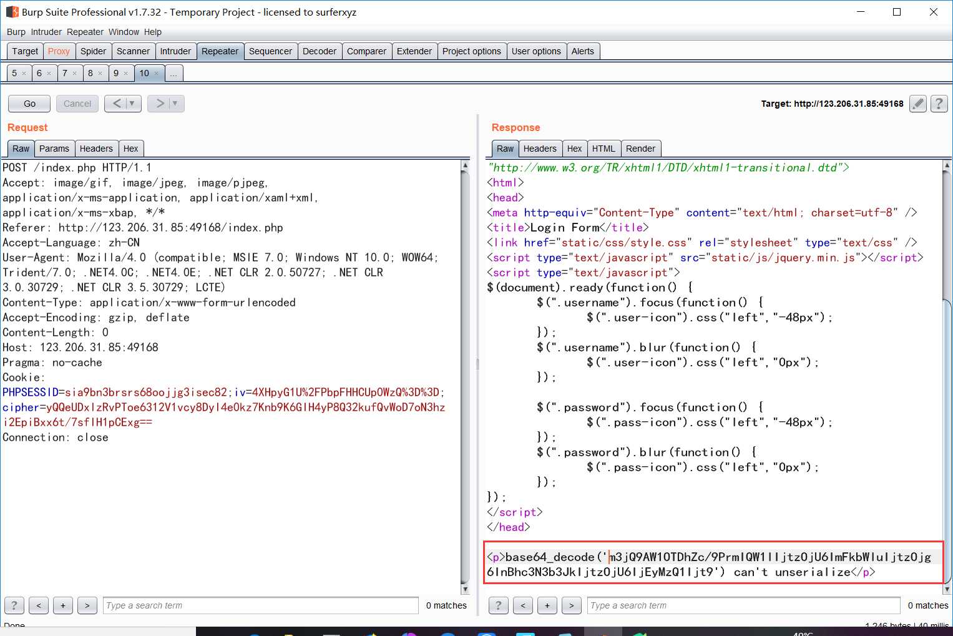
Task: Switch to the Spider tool tab
Action: pyautogui.click(x=94, y=51)
